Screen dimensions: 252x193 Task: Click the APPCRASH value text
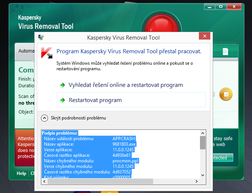pos(124,139)
